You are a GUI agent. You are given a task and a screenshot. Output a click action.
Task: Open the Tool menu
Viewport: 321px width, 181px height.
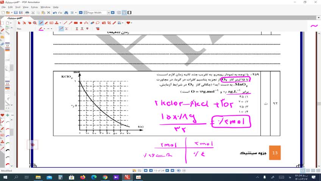pyautogui.click(x=18, y=7)
